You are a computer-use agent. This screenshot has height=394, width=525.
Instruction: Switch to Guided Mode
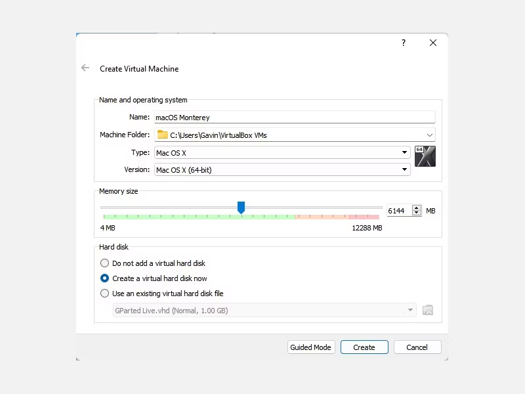pyautogui.click(x=310, y=347)
